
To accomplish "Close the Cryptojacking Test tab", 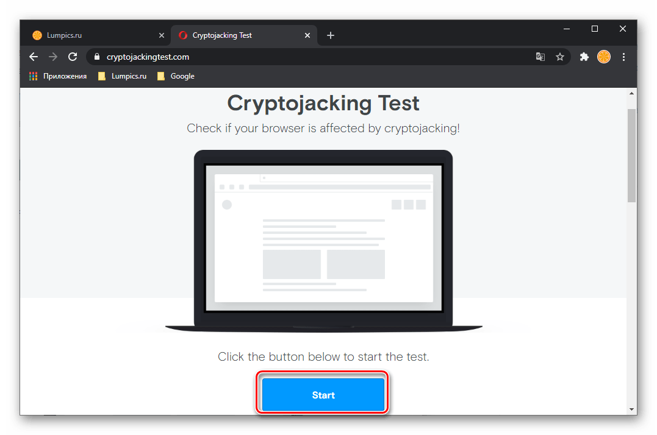I will click(307, 35).
